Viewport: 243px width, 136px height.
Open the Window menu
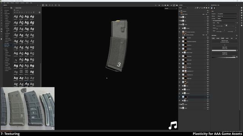(12, 3)
